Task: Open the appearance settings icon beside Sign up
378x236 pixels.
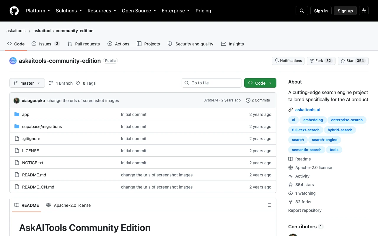Action: 364,11
